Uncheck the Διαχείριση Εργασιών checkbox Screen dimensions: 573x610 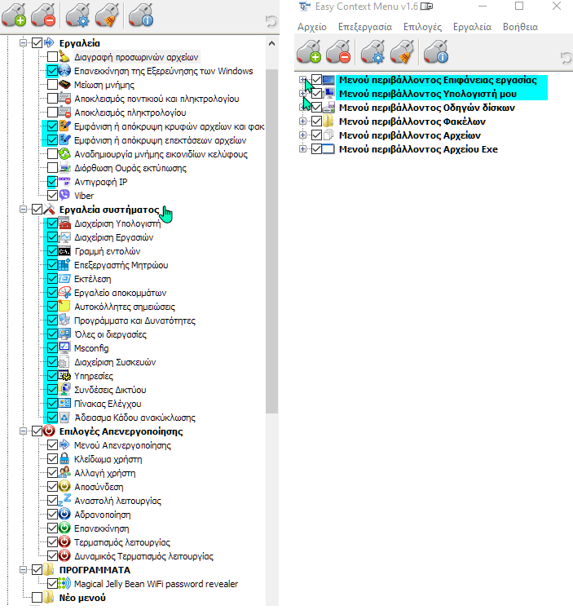(x=52, y=237)
